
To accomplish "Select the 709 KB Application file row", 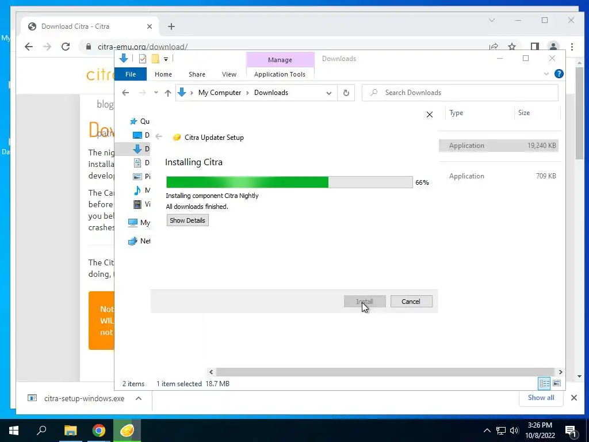I will click(499, 176).
